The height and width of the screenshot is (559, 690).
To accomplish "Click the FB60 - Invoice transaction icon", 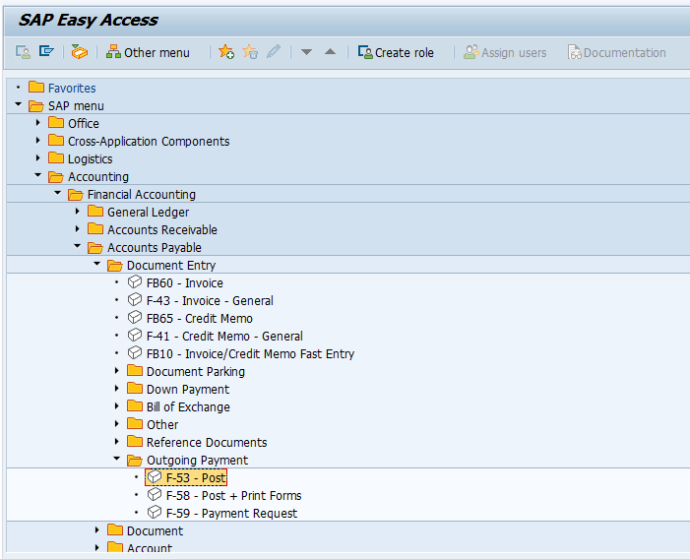I will pyautogui.click(x=135, y=281).
